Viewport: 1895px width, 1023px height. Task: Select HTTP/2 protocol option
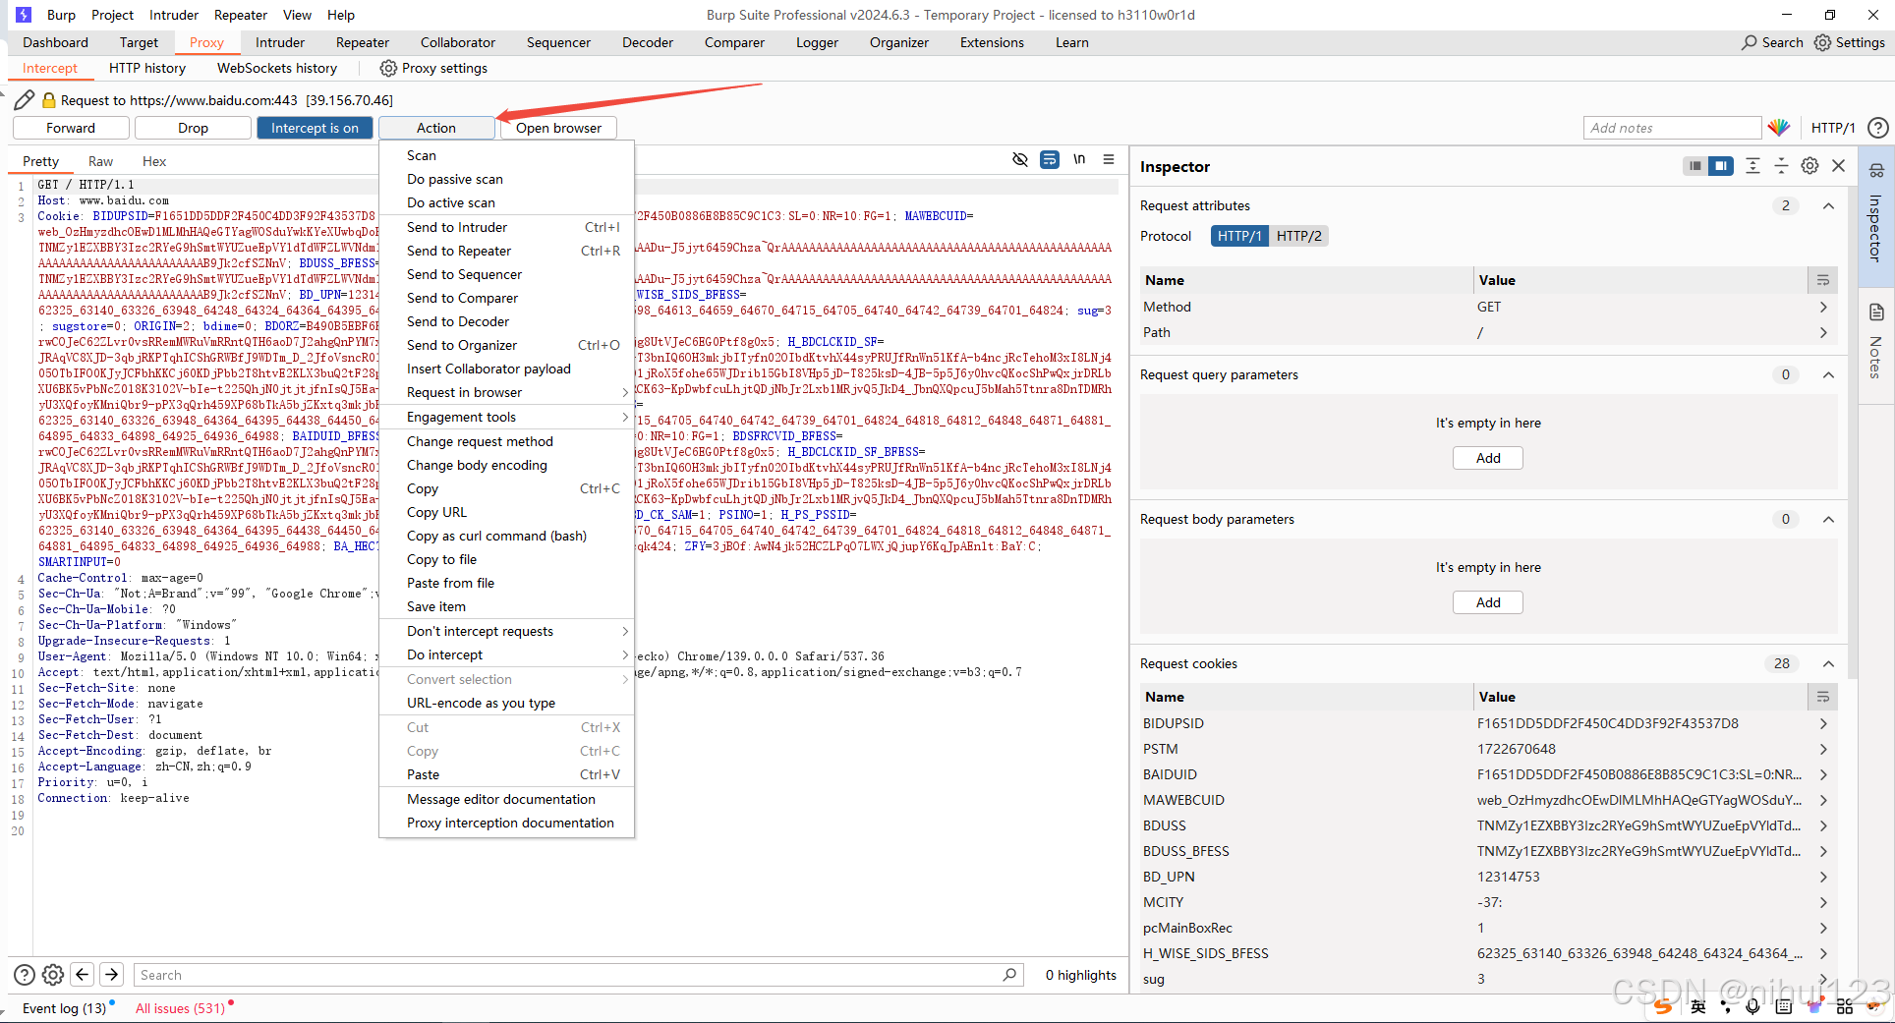tap(1298, 236)
